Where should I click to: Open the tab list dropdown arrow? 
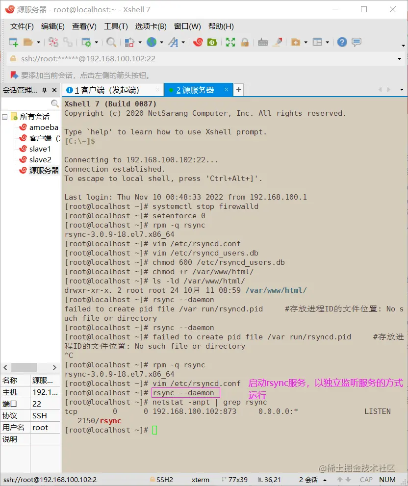[402, 90]
